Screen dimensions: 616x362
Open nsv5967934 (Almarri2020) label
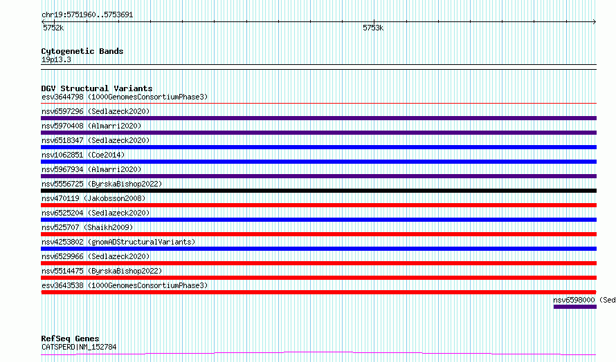91,169
